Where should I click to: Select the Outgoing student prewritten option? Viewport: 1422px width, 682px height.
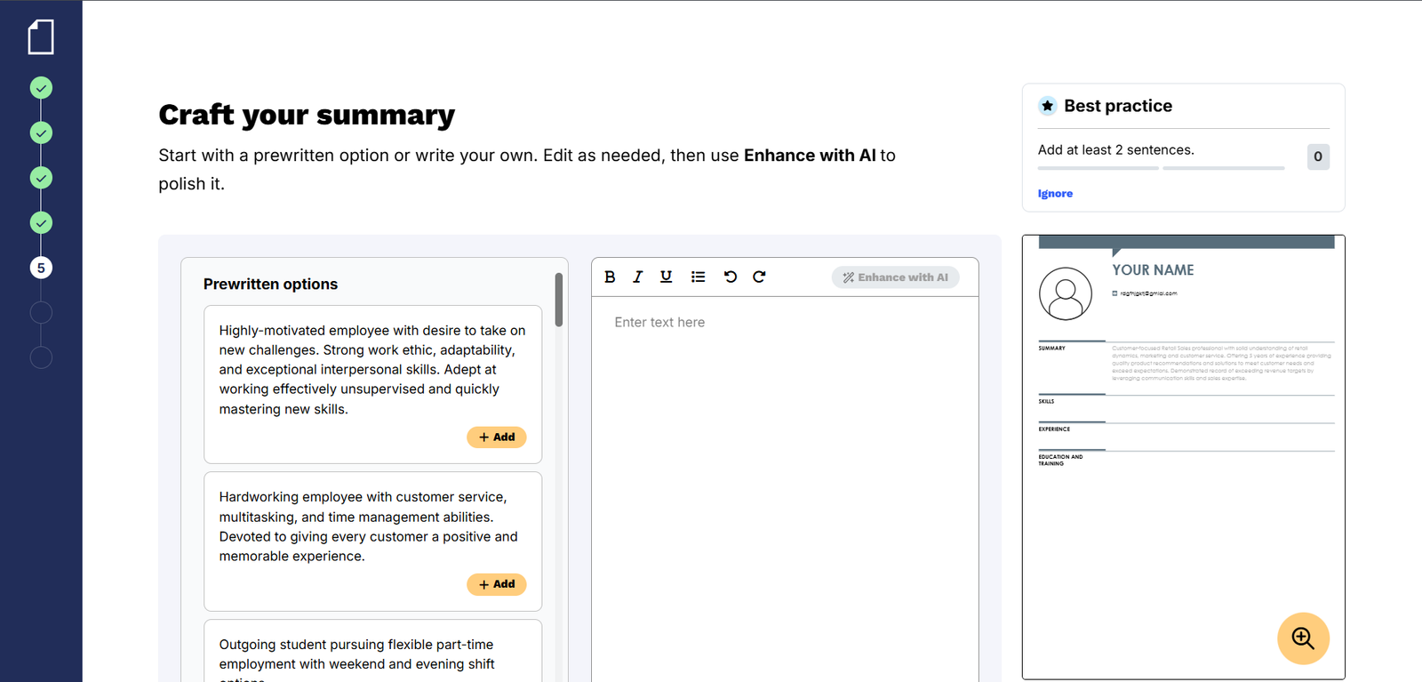[x=372, y=652]
